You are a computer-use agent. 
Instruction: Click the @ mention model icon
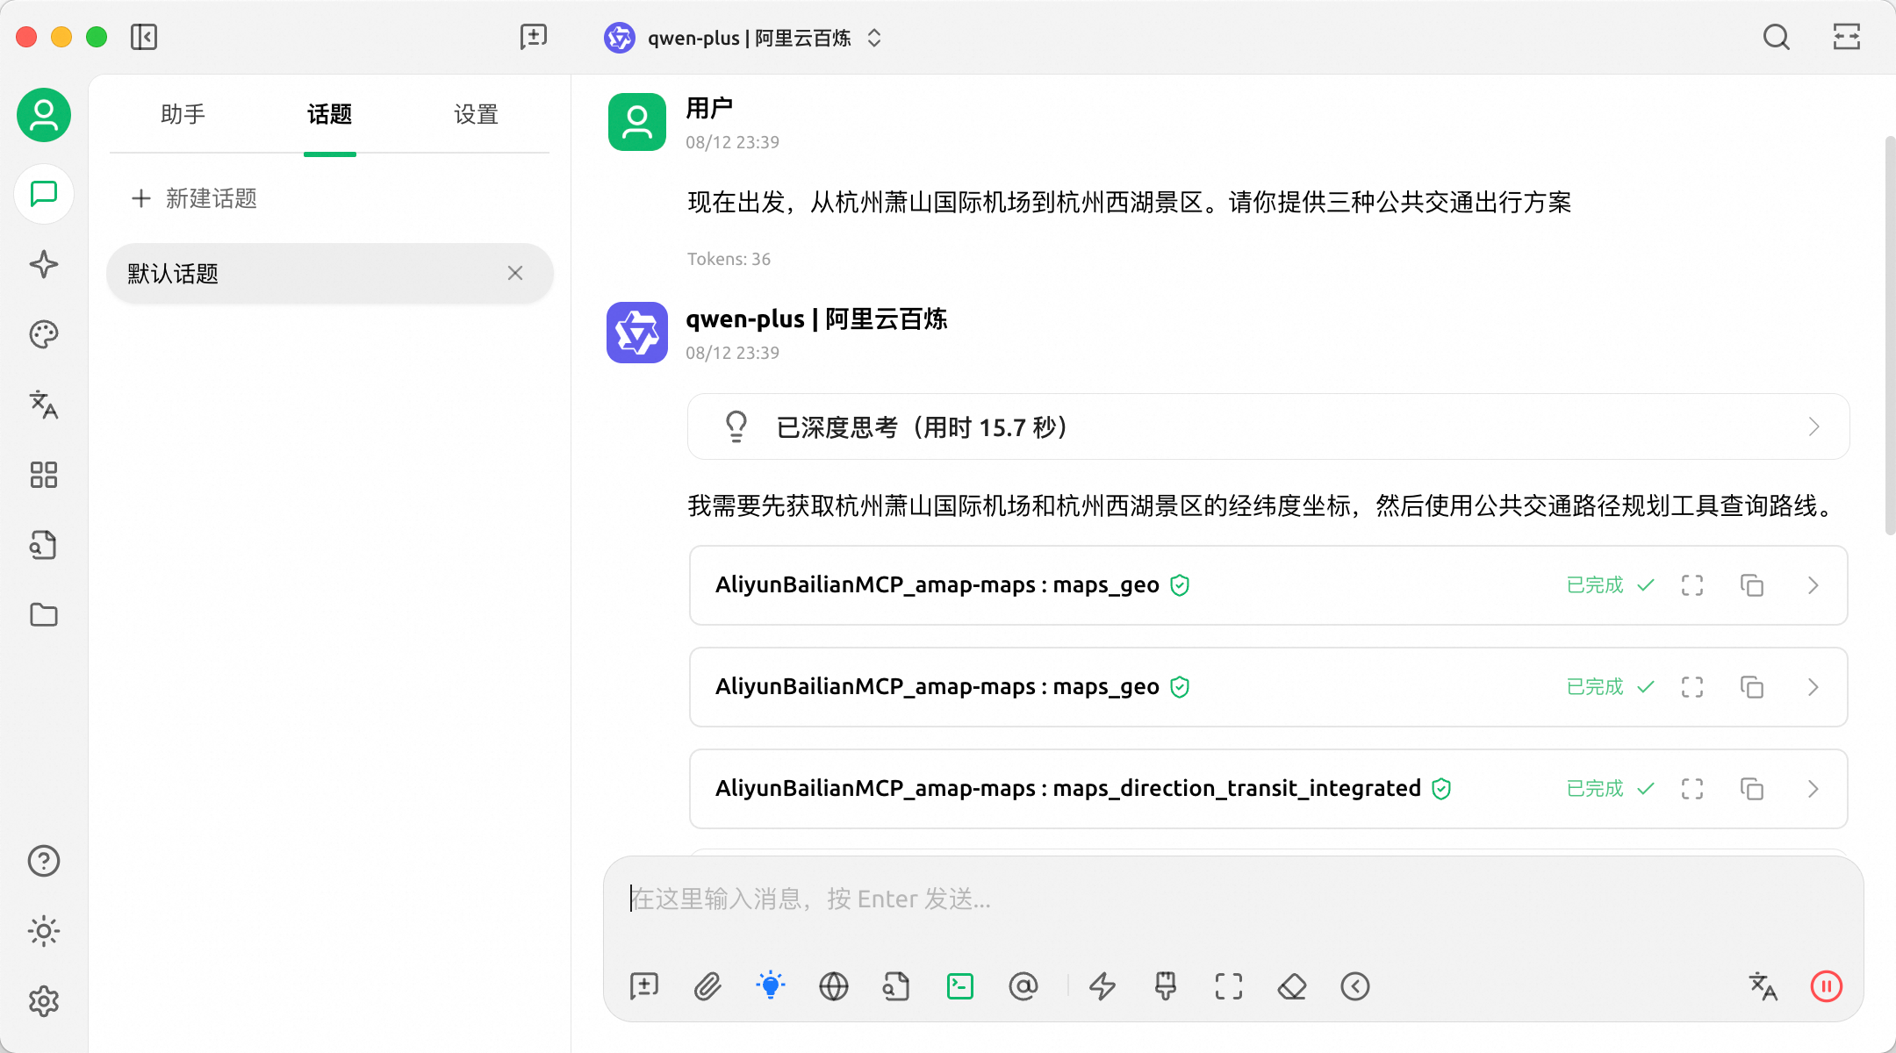pos(1023,986)
